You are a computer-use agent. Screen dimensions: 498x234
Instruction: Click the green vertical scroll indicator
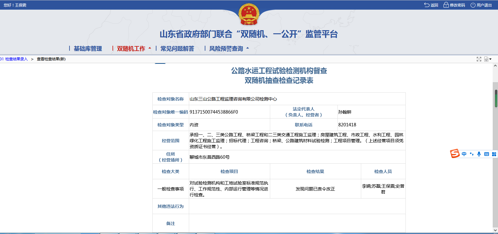click(x=496, y=99)
